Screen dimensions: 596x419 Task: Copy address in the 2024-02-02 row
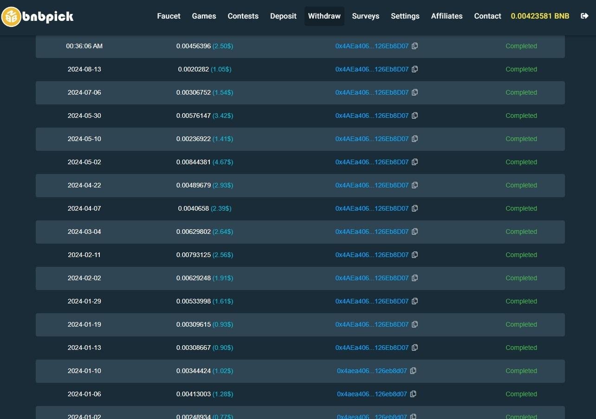coord(415,278)
